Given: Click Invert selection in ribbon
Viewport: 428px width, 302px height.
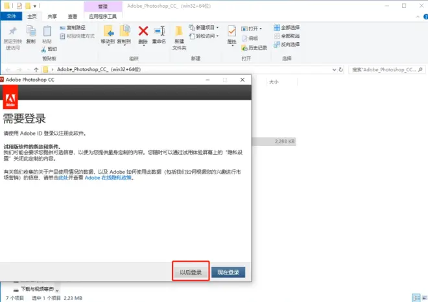Looking at the screenshot, I should [x=287, y=44].
